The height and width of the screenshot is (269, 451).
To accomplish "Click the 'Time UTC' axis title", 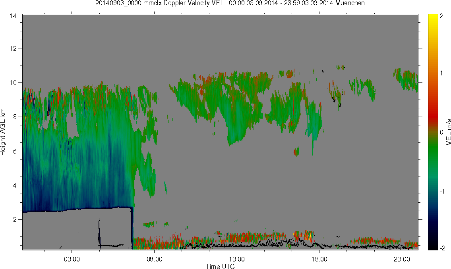I will [220, 266].
